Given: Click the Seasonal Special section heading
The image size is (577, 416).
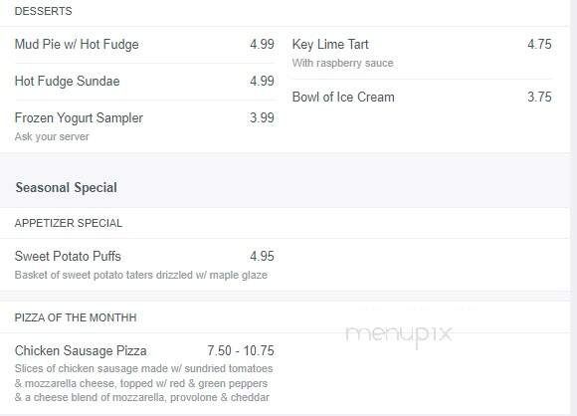Looking at the screenshot, I should click(x=67, y=187).
